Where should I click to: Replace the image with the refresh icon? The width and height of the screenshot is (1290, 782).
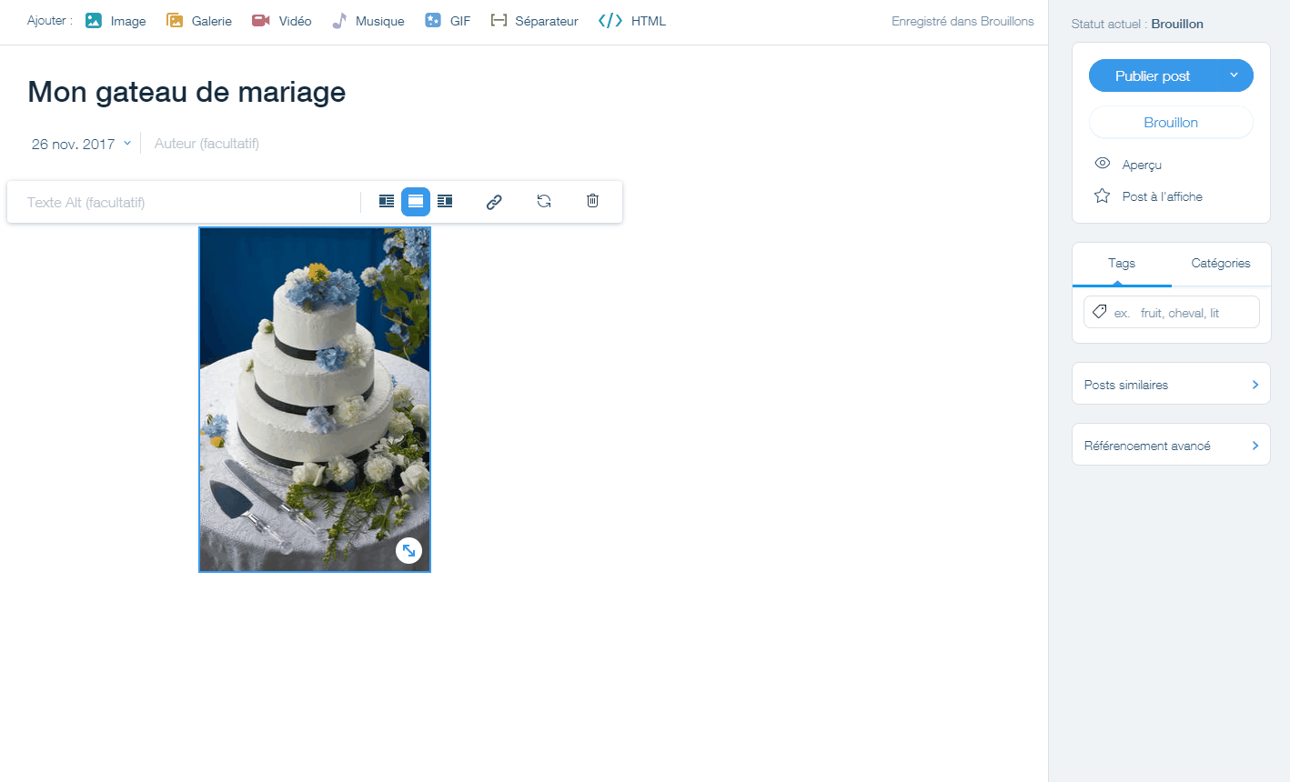[x=544, y=201]
